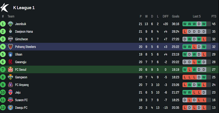Select the Jeju team name
Image resolution: width=219 pixels, height=113 pixels.
point(18,92)
